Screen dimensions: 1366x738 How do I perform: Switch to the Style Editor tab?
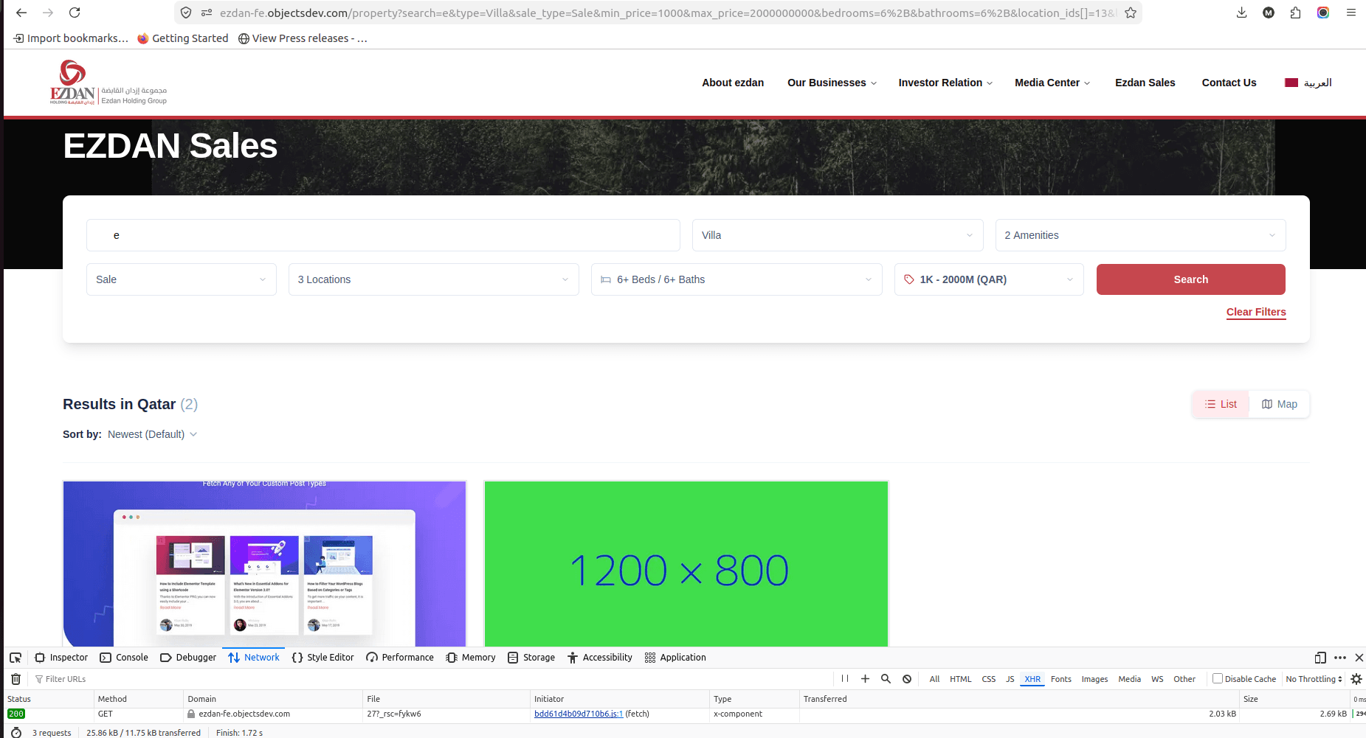pyautogui.click(x=322, y=658)
